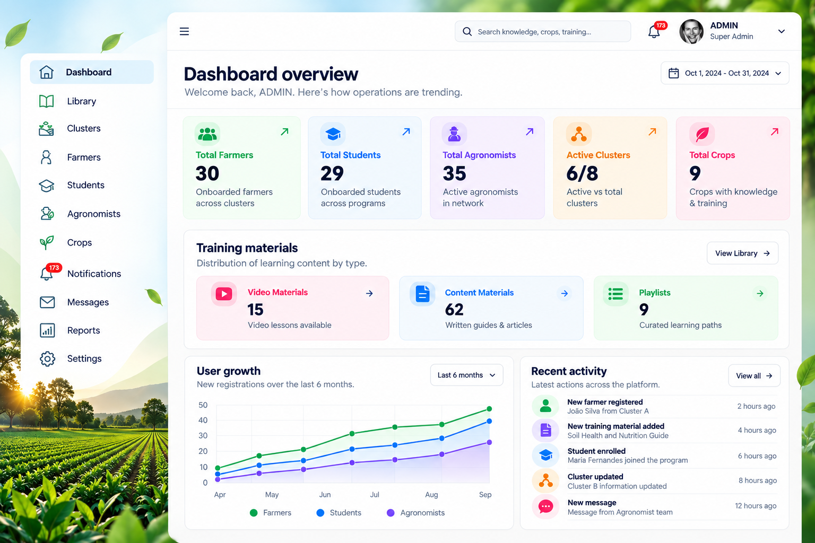Open Video Materials arrow
Viewport: 815px width, 543px height.
(369, 293)
